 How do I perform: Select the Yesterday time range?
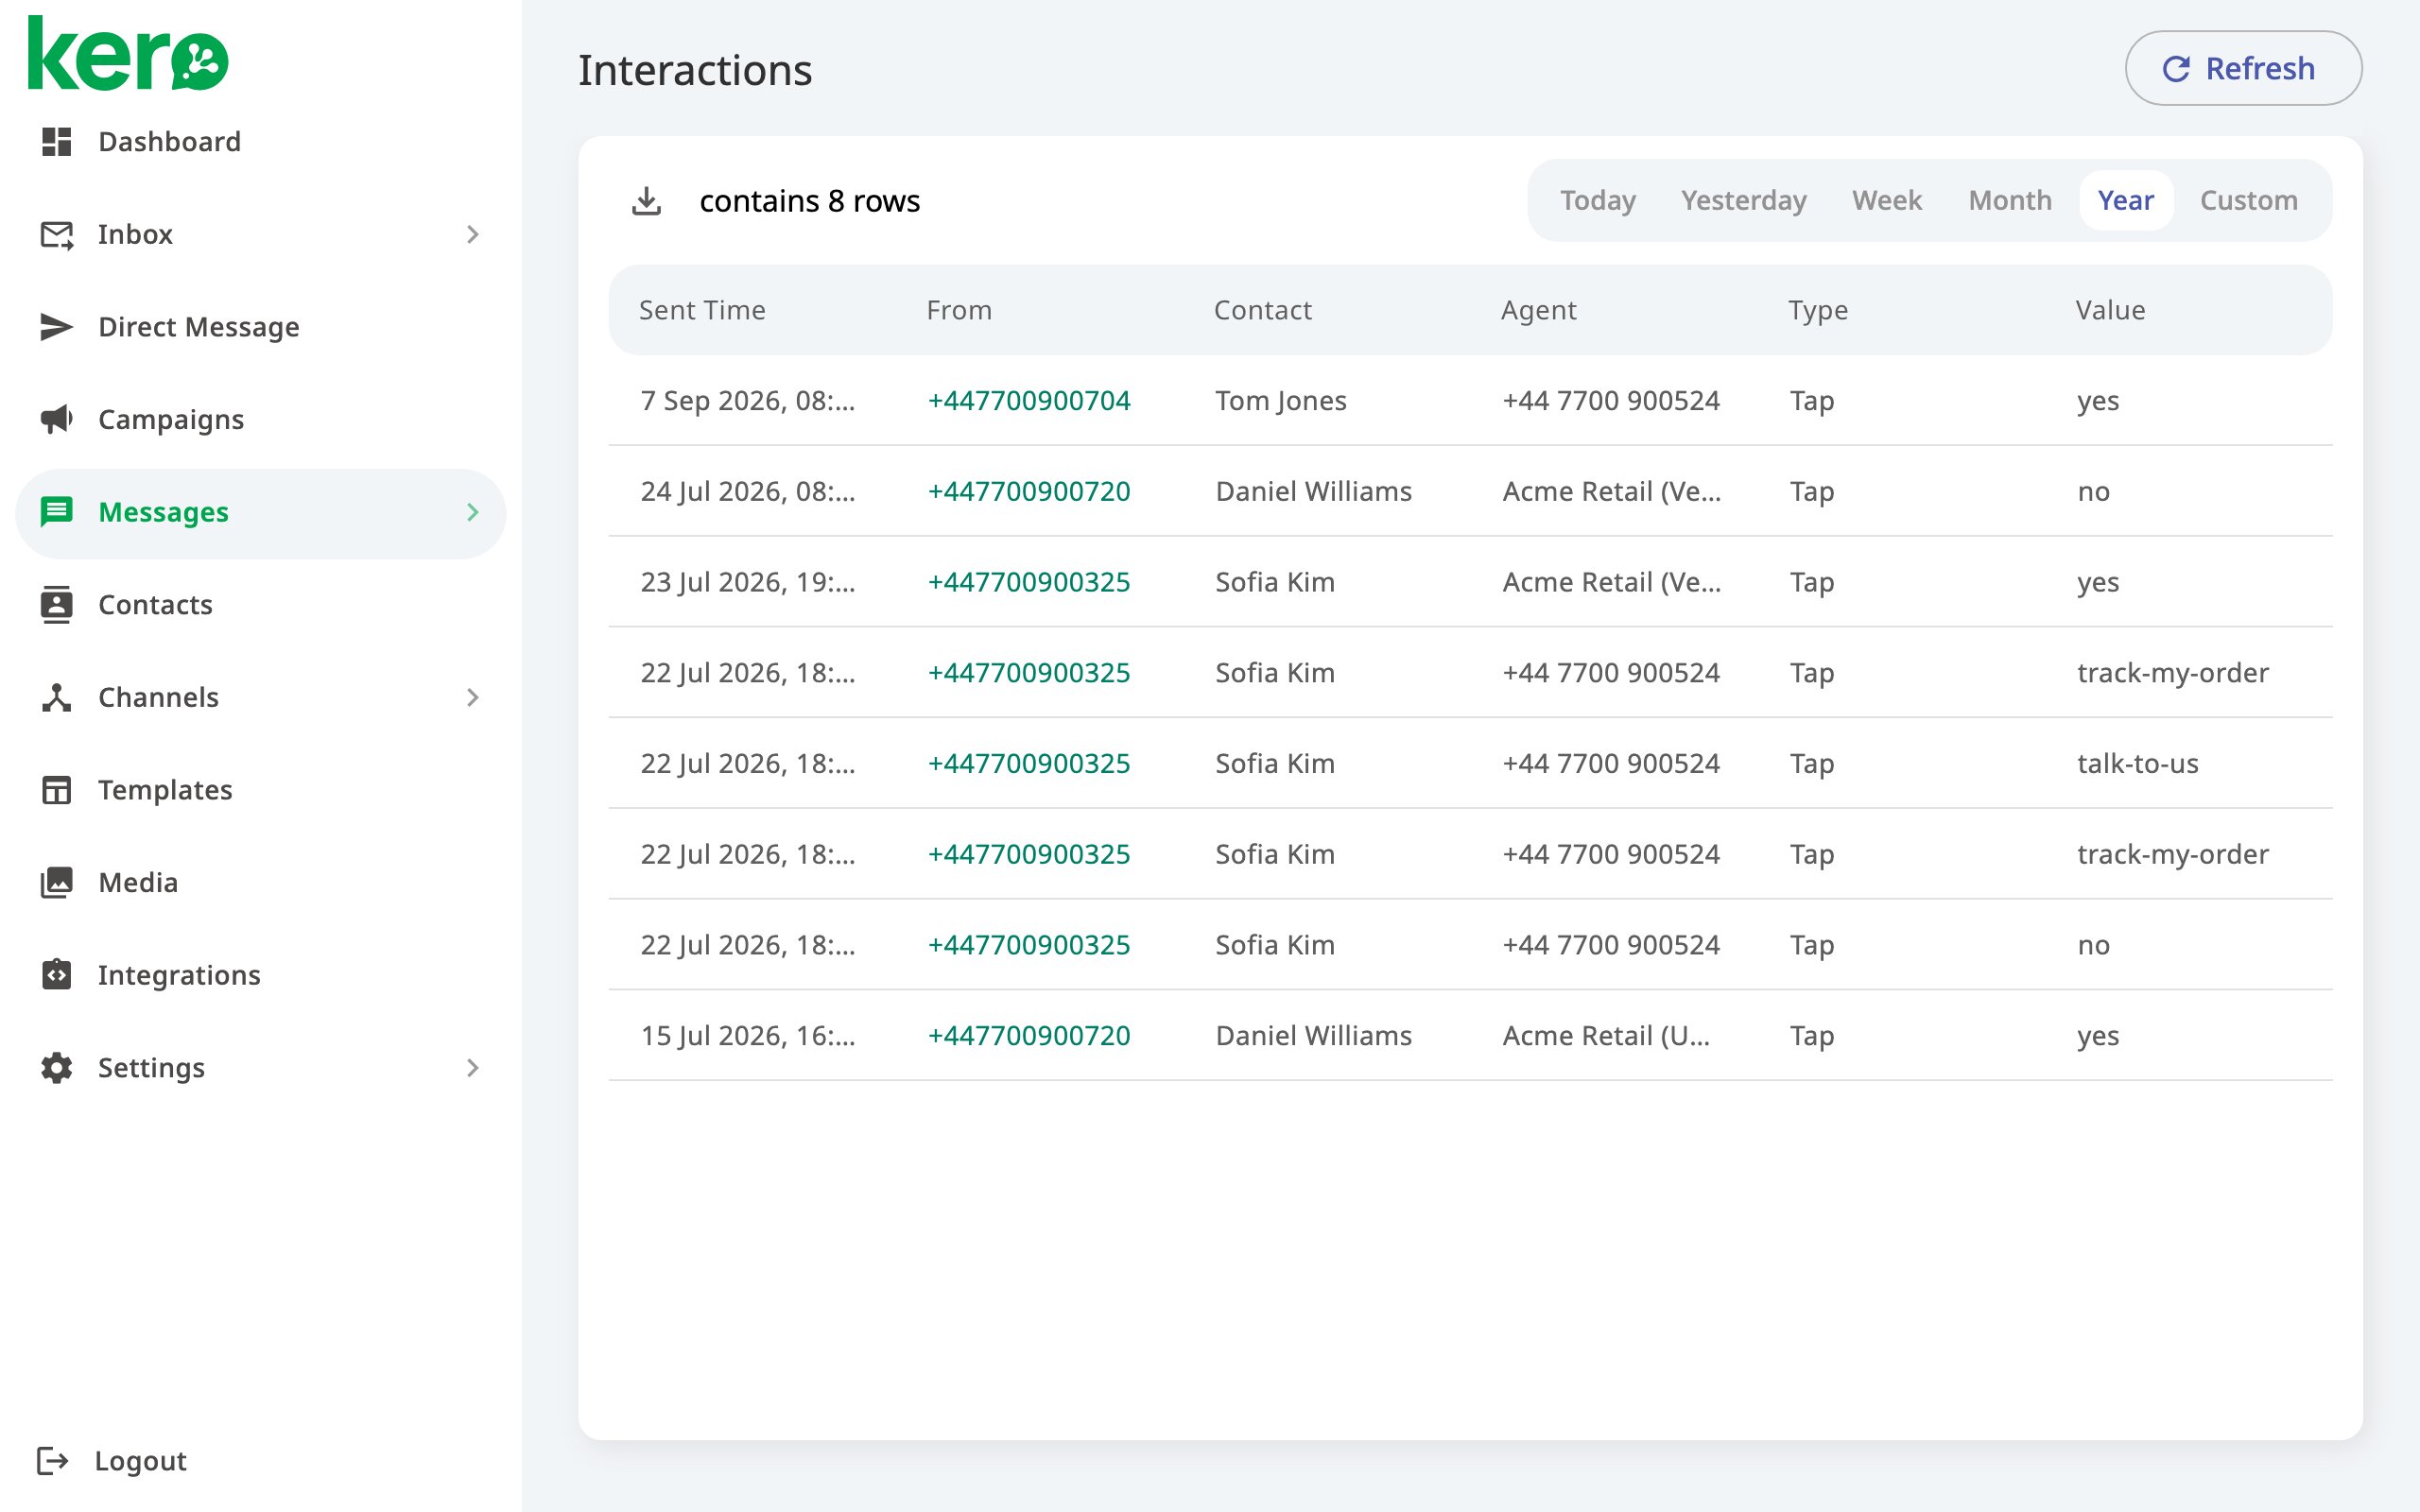(1744, 201)
